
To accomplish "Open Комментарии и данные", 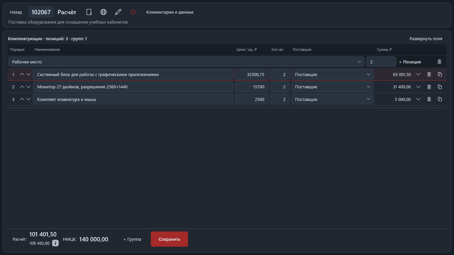I will (x=170, y=12).
